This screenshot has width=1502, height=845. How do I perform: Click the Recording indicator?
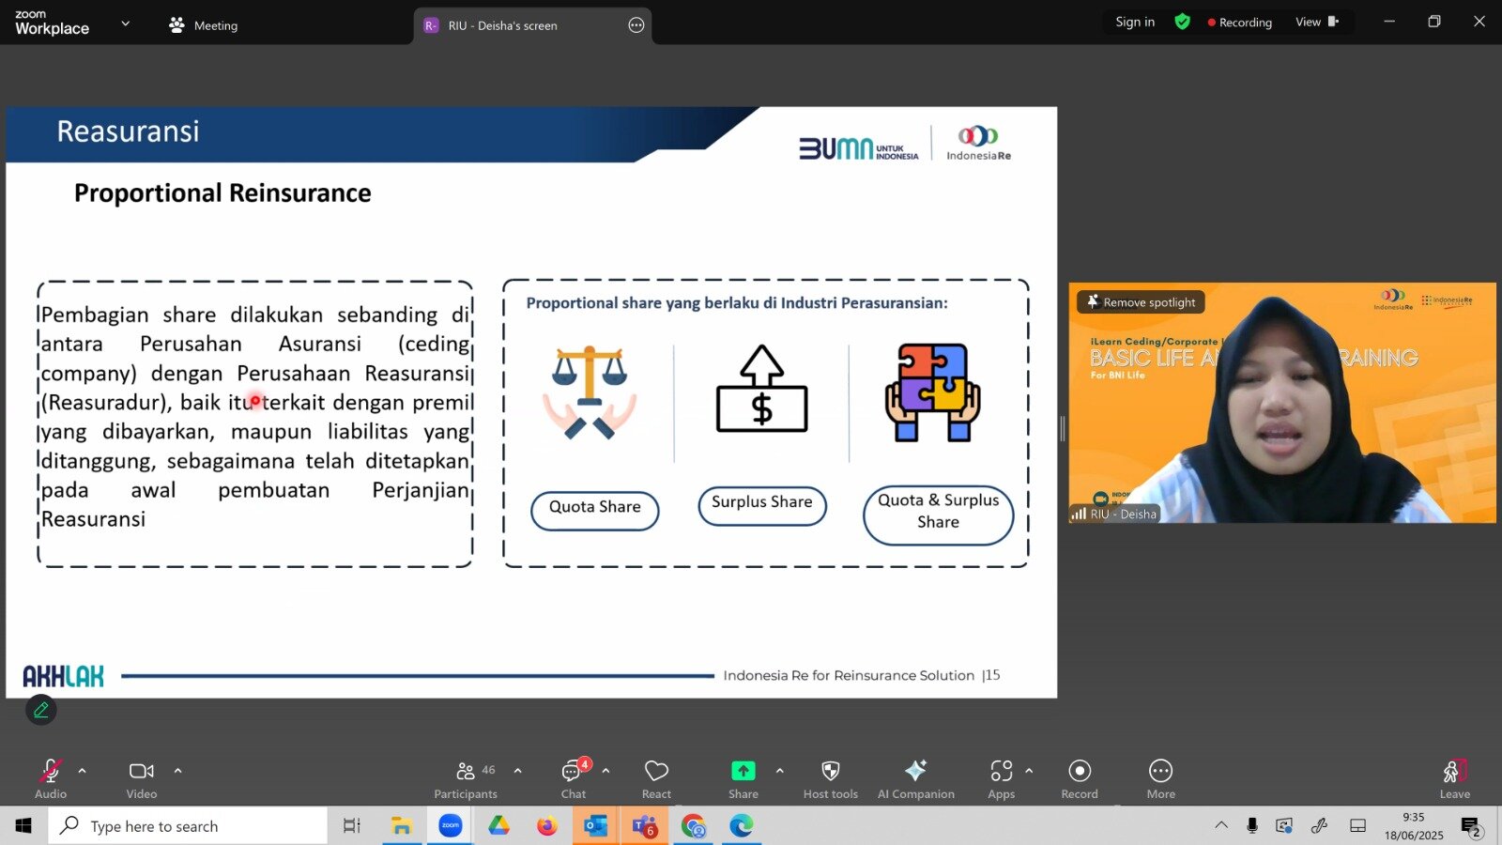pos(1240,23)
